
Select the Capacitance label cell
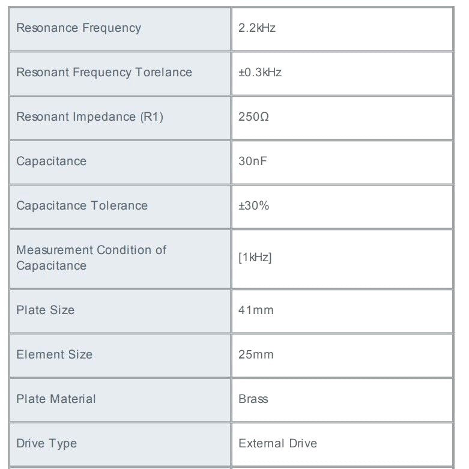tap(120, 162)
